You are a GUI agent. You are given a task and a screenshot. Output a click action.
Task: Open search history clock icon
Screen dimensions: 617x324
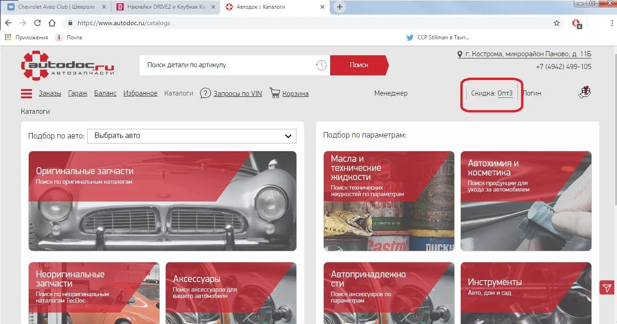coord(321,65)
